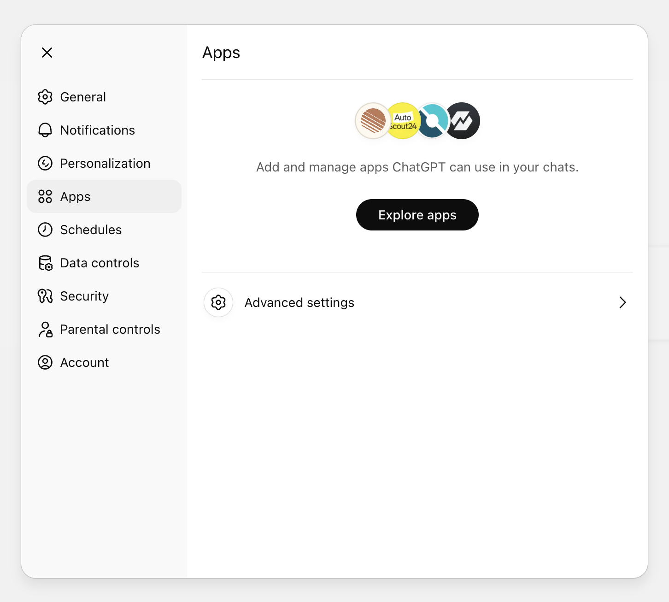Click the Security keys icon

coord(45,296)
